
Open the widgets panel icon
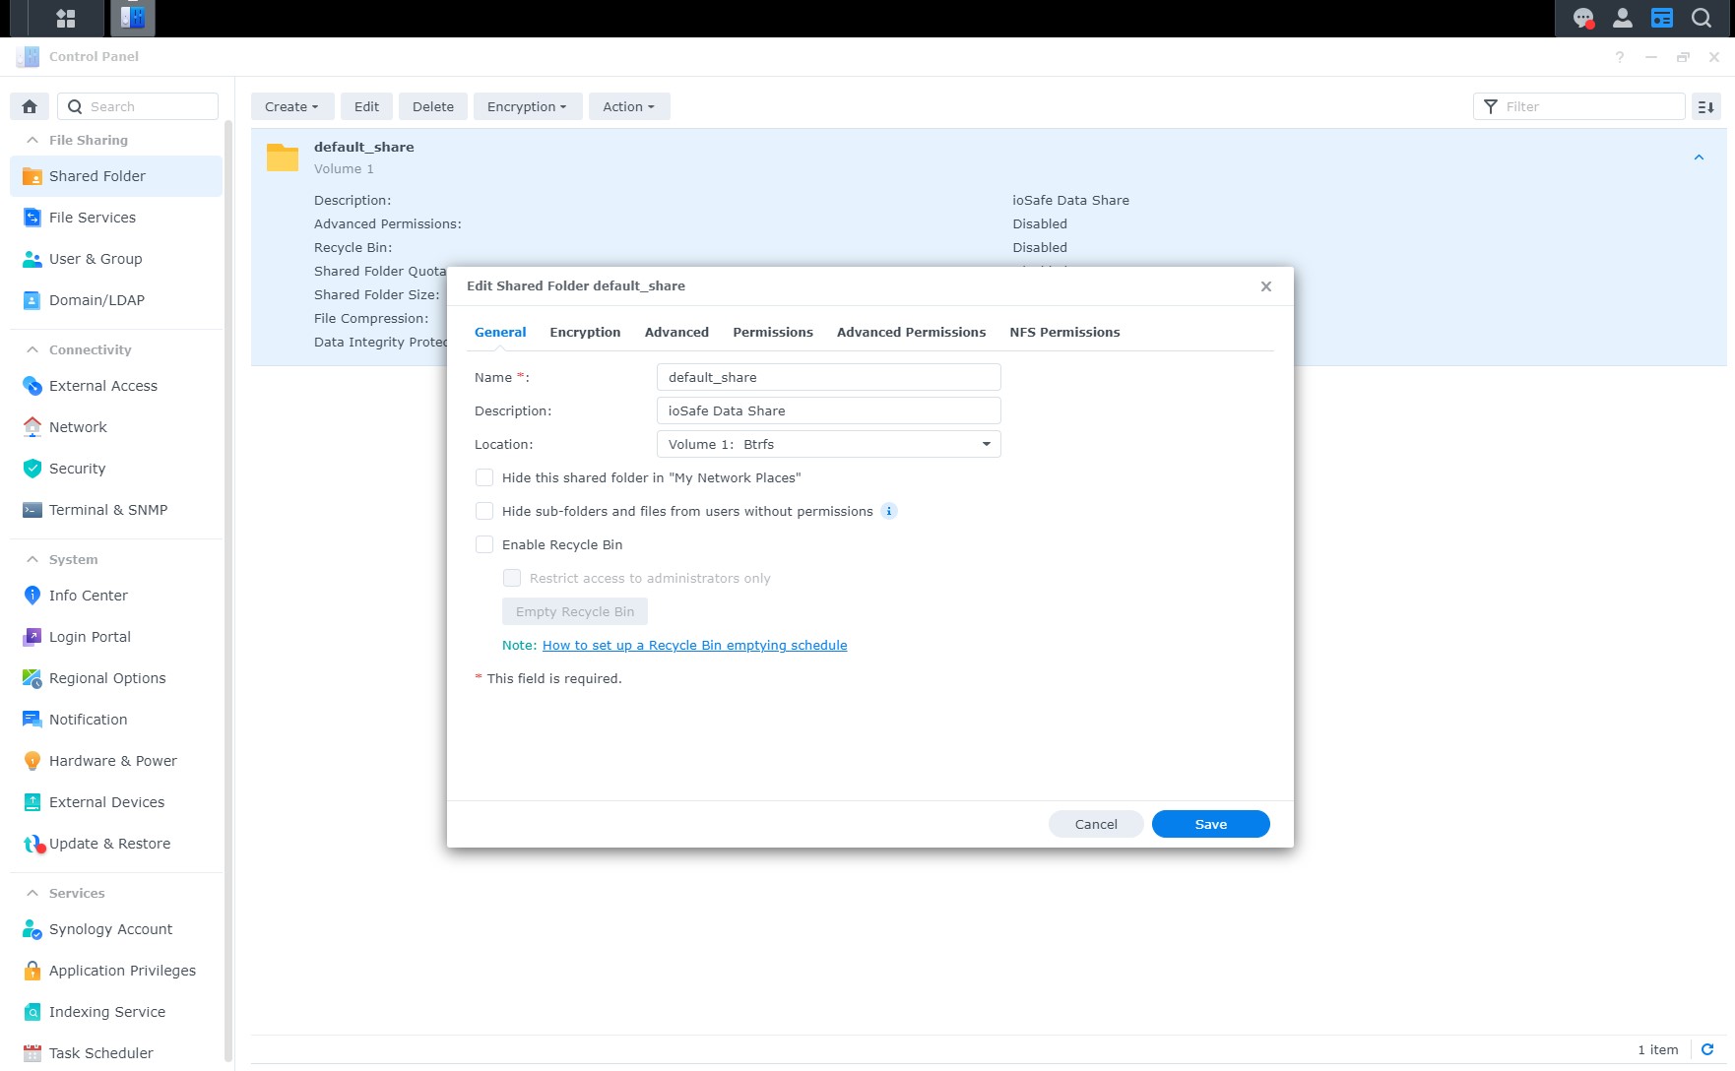(1661, 18)
